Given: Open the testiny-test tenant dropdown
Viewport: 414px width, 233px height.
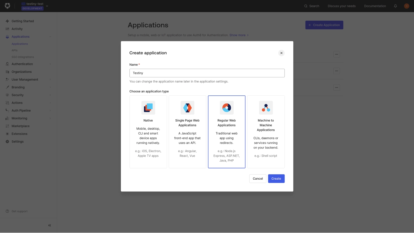Looking at the screenshot, I should point(35,6).
